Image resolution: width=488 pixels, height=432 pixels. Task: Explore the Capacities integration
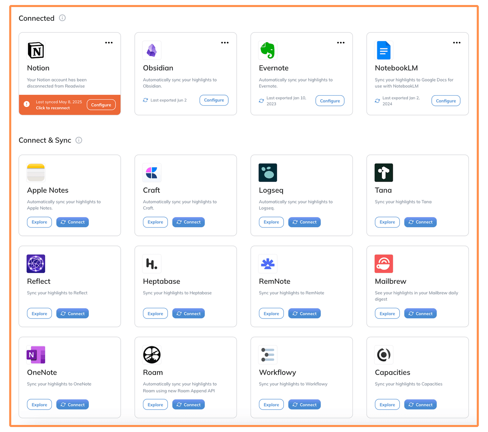coord(387,405)
